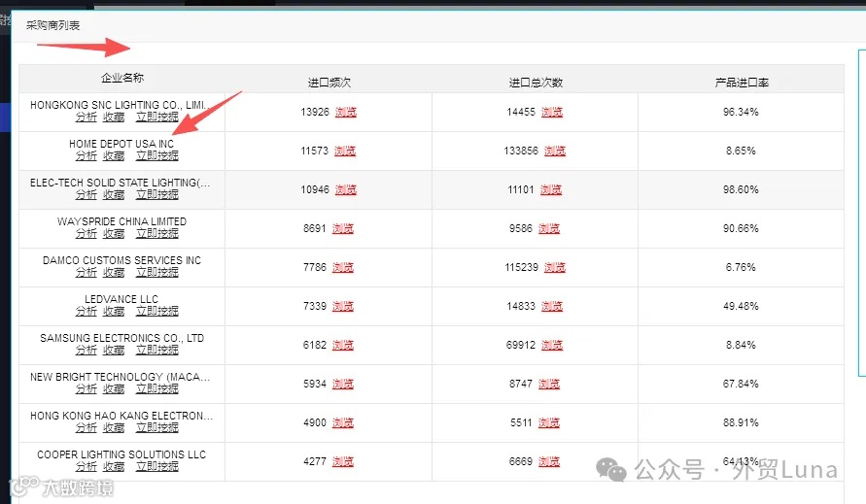Select company name SAMSUNG ELECTRONICS CO., LTD
The width and height of the screenshot is (866, 504).
(122, 338)
